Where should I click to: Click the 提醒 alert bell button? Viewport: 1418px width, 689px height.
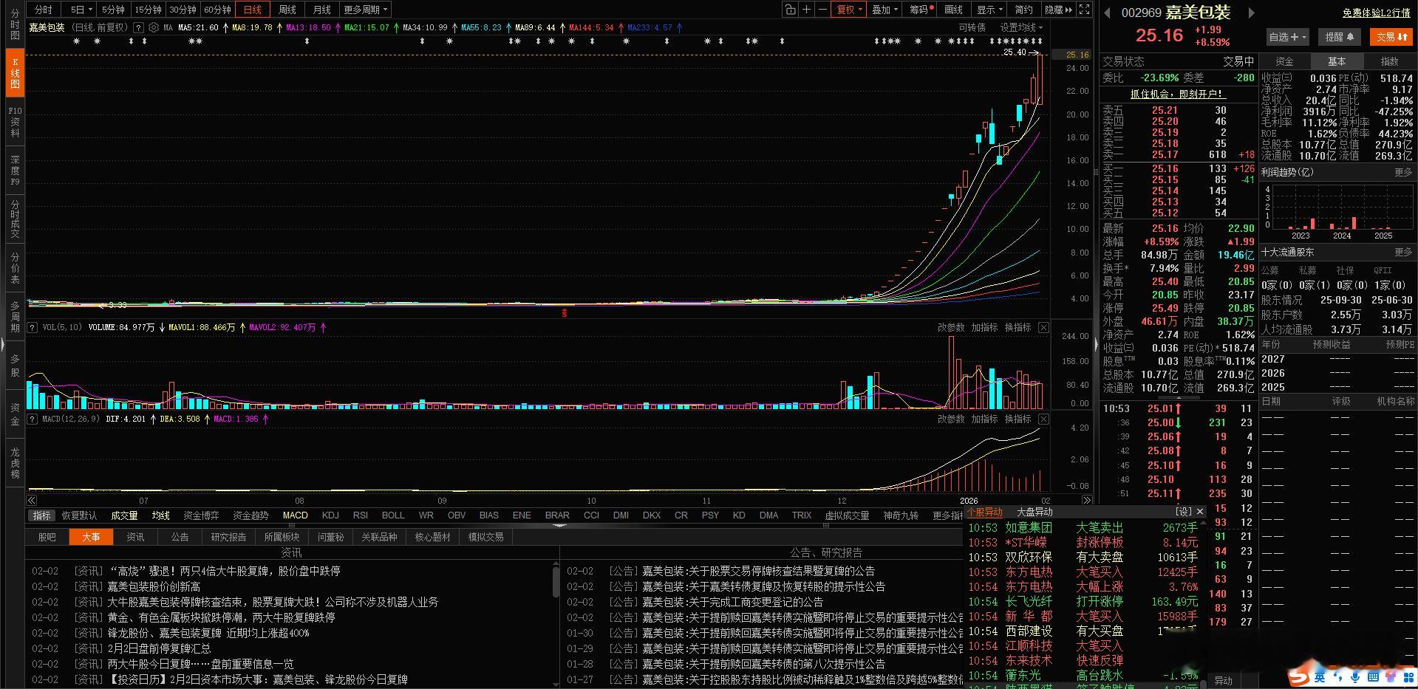(x=1339, y=36)
